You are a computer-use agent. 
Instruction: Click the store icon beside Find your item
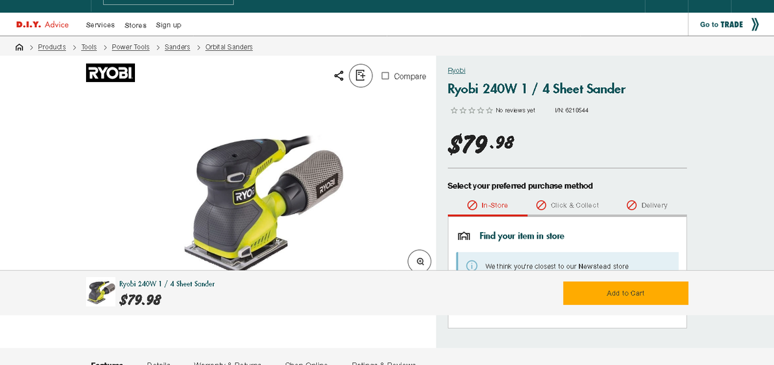(464, 236)
